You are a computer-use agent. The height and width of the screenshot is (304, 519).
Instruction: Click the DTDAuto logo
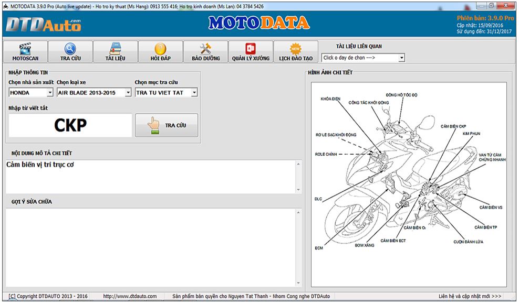point(44,25)
